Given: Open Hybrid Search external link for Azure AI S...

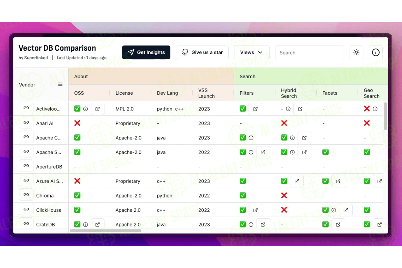Looking at the screenshot, I should [297, 181].
